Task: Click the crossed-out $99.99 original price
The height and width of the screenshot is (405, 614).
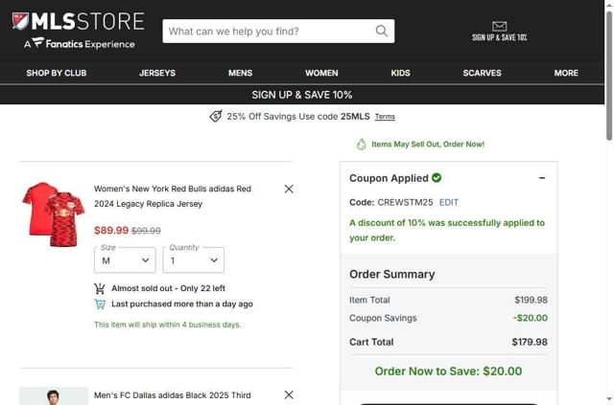Action: [x=146, y=231]
